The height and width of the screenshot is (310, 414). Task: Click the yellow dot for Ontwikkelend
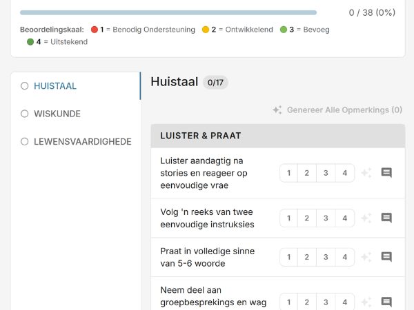tap(206, 30)
